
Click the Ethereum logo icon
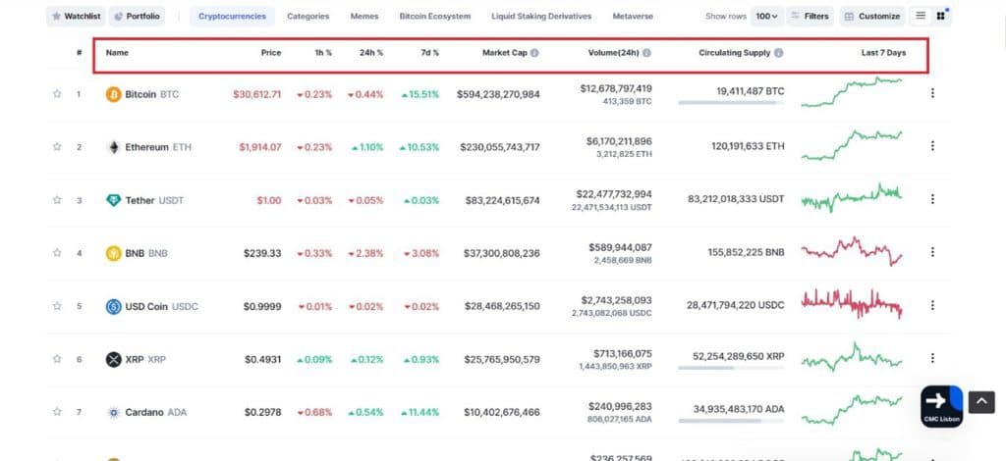[114, 147]
